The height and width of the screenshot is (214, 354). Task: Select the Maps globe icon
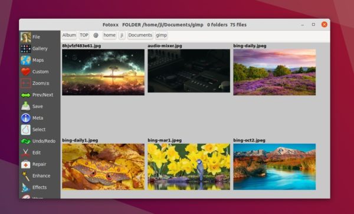pyautogui.click(x=25, y=60)
